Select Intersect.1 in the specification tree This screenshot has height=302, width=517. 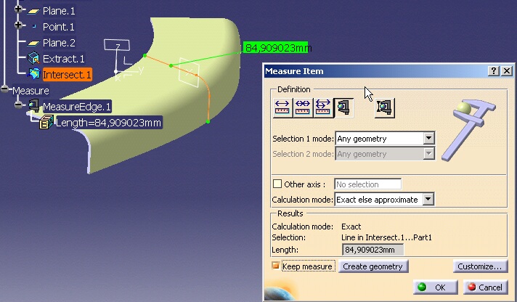pyautogui.click(x=67, y=75)
